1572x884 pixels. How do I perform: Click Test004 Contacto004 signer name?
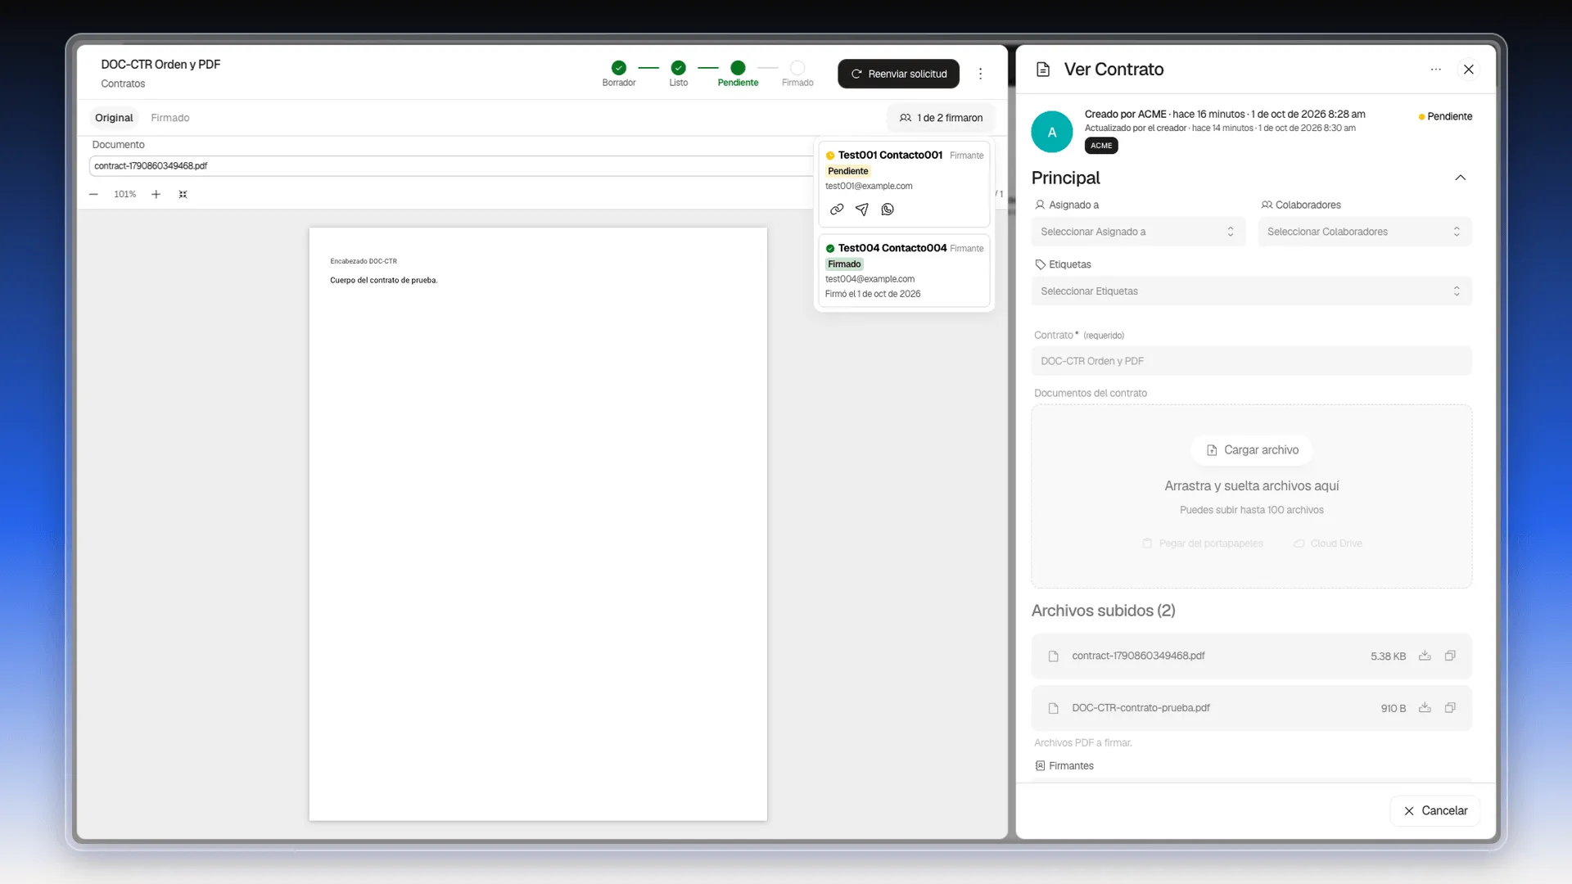click(892, 248)
